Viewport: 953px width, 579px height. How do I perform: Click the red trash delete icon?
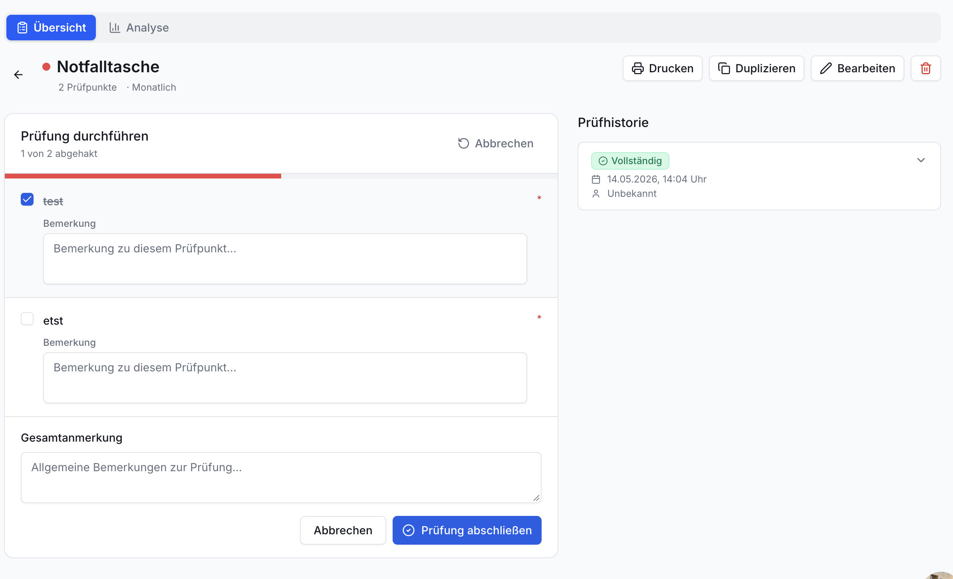925,68
